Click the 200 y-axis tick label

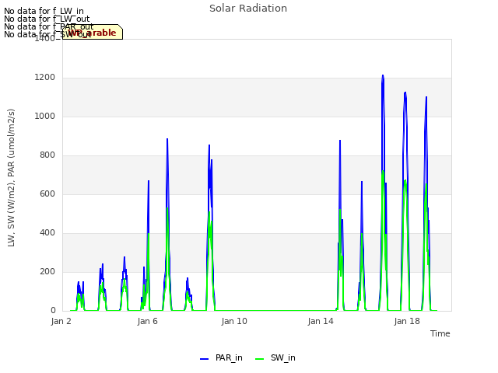pos(47,271)
